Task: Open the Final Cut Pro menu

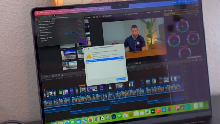Action: click(44, 12)
